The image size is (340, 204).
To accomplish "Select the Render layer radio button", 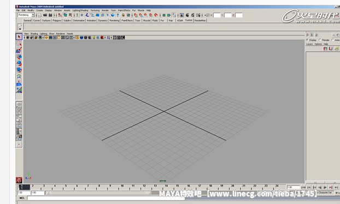I will point(320,40).
